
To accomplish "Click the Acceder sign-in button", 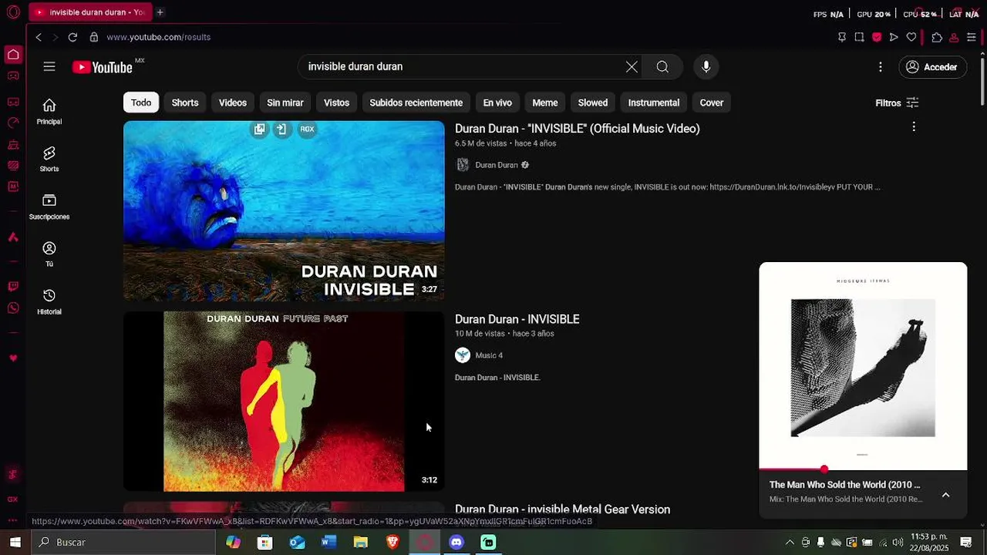I will click(x=932, y=67).
